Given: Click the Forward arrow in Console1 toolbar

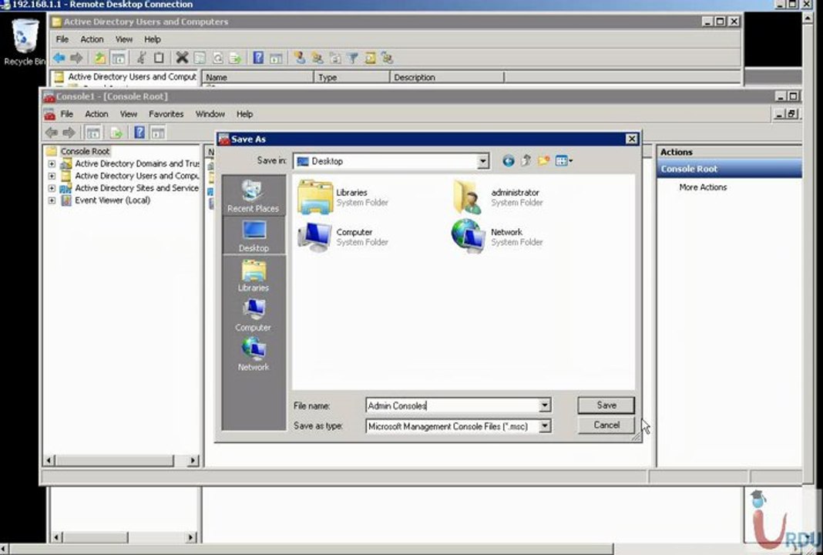Looking at the screenshot, I should point(69,133).
